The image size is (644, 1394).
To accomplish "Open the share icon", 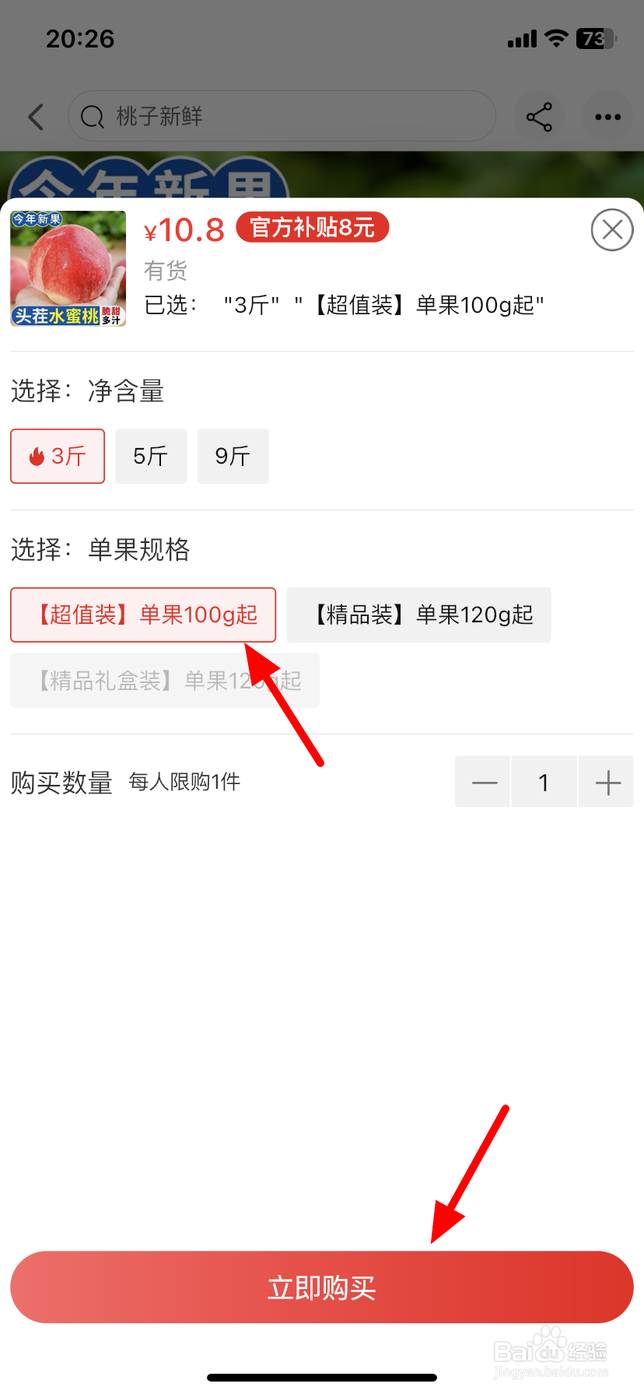I will [539, 117].
